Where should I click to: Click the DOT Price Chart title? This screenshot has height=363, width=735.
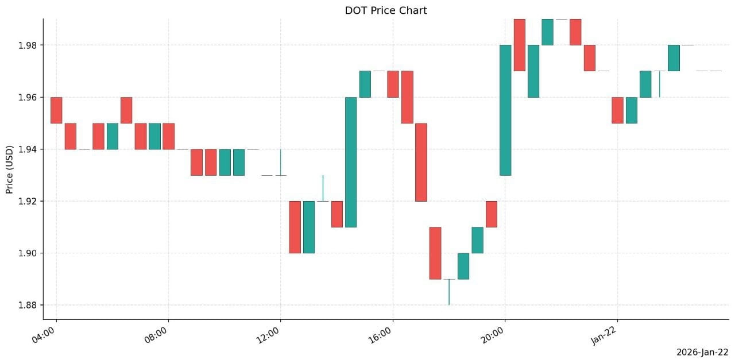click(x=386, y=10)
